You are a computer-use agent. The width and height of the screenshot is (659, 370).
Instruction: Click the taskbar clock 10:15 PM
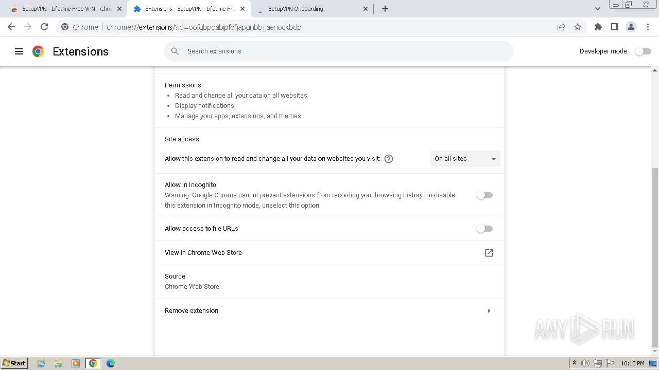coord(633,363)
